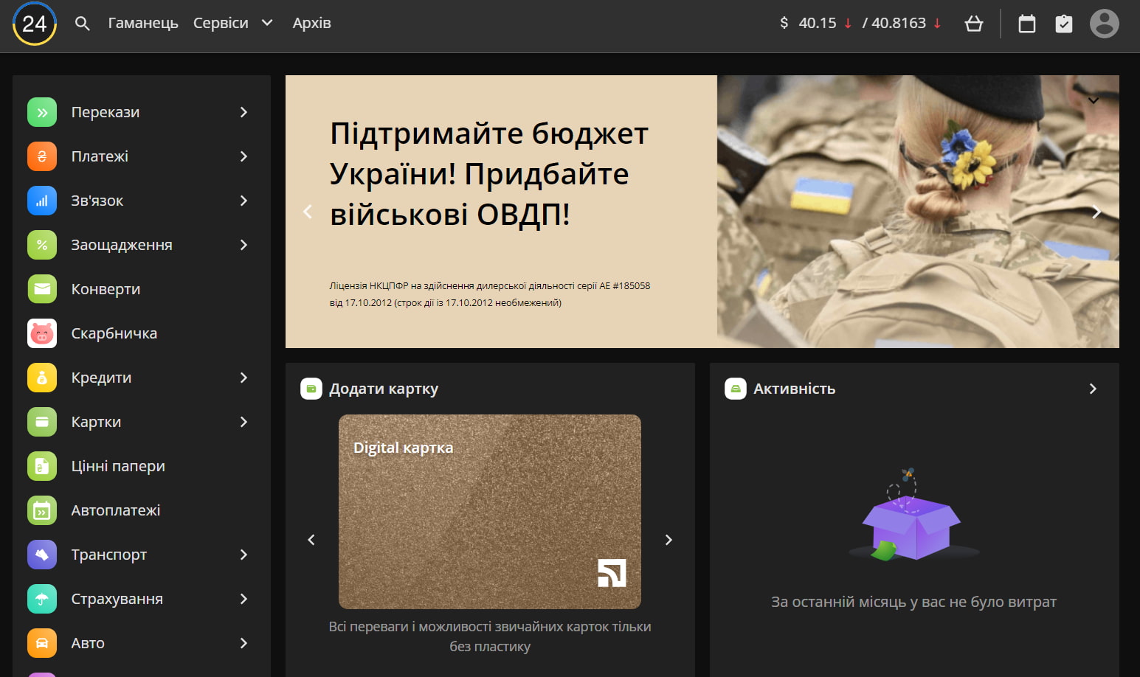Click the Конверти envelope icon
This screenshot has width=1140, height=677.
tap(42, 289)
